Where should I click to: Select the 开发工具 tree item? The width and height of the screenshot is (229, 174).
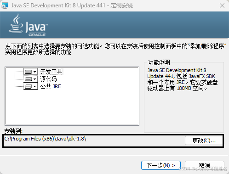pos(51,72)
